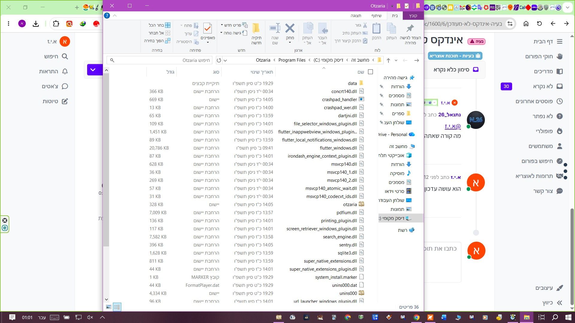Click the Paste (הדבק) clipboard icon in the ribbon
This screenshot has width=575, height=323.
(x=376, y=29)
